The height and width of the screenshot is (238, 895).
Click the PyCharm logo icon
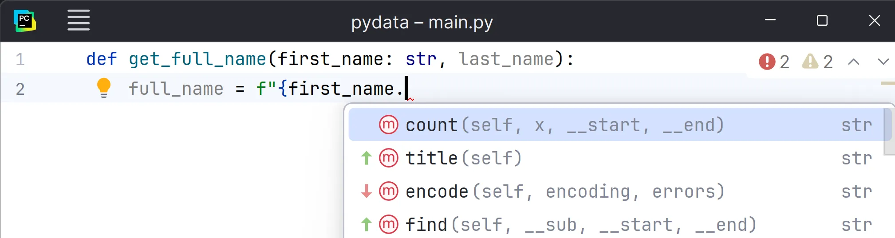[x=25, y=21]
